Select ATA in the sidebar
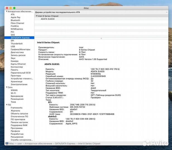This screenshot has height=150, width=172. coord(13,14)
